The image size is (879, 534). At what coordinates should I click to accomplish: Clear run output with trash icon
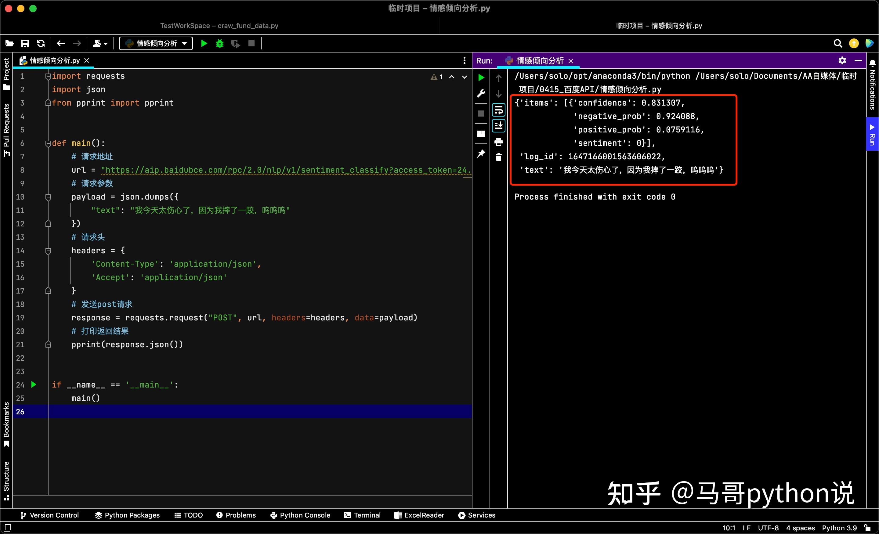(499, 157)
